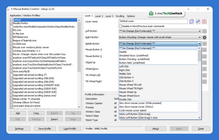
Task: Click dropdown list scroll down arrow
Action: coord(200,118)
